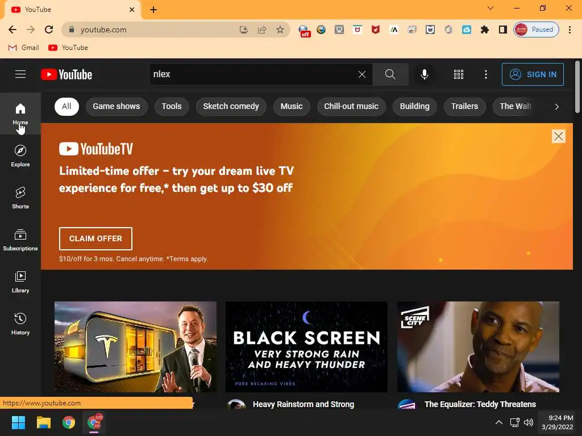Open File Explorer from taskbar
582x436 pixels.
[x=43, y=422]
